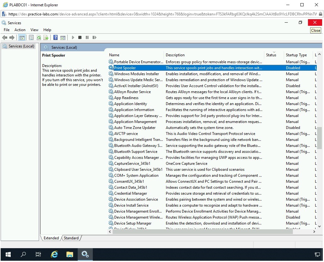
Task: Click the Refresh toolbar icon
Action: (x=39, y=37)
